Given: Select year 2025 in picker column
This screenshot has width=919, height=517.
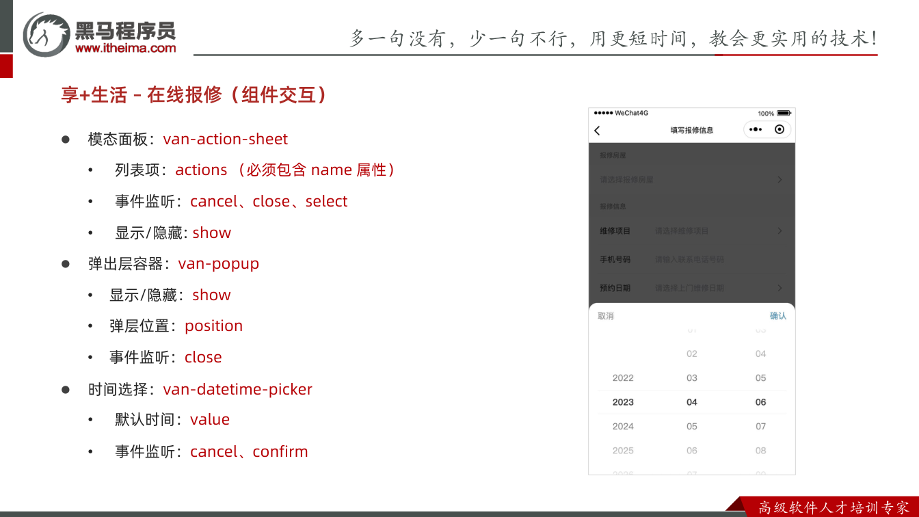Looking at the screenshot, I should pyautogui.click(x=623, y=451).
